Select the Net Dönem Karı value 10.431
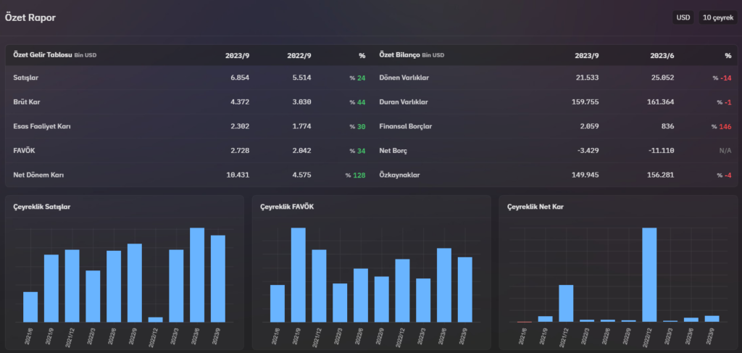 click(x=238, y=175)
